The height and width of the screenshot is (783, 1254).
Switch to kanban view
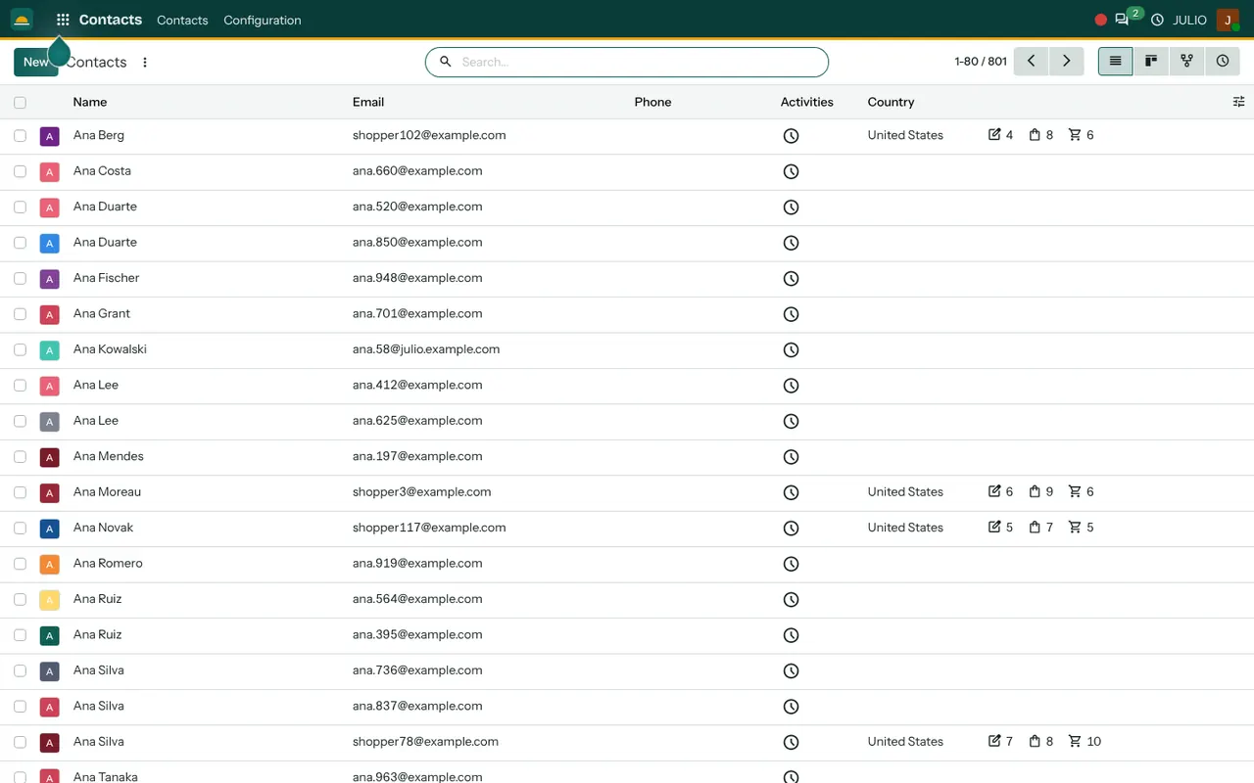pyautogui.click(x=1151, y=61)
